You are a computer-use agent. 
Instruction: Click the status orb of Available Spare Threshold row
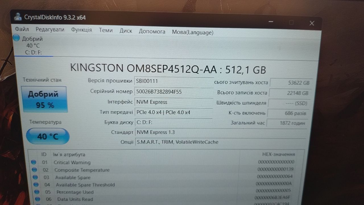click(36, 184)
